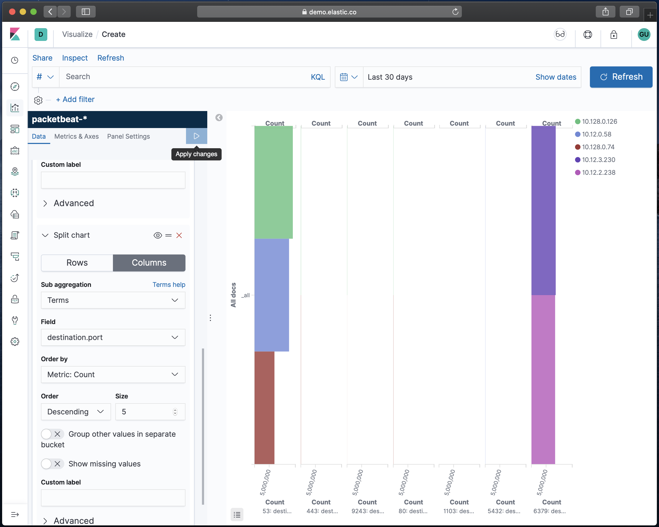Click the blue Refresh button
659x527 pixels.
(x=621, y=77)
